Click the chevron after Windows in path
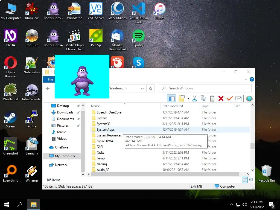 [126, 88]
